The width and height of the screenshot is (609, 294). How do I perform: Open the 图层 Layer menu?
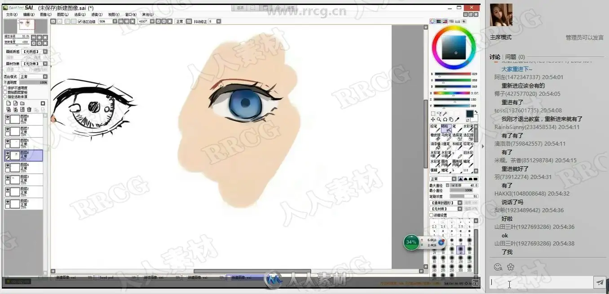(62, 14)
